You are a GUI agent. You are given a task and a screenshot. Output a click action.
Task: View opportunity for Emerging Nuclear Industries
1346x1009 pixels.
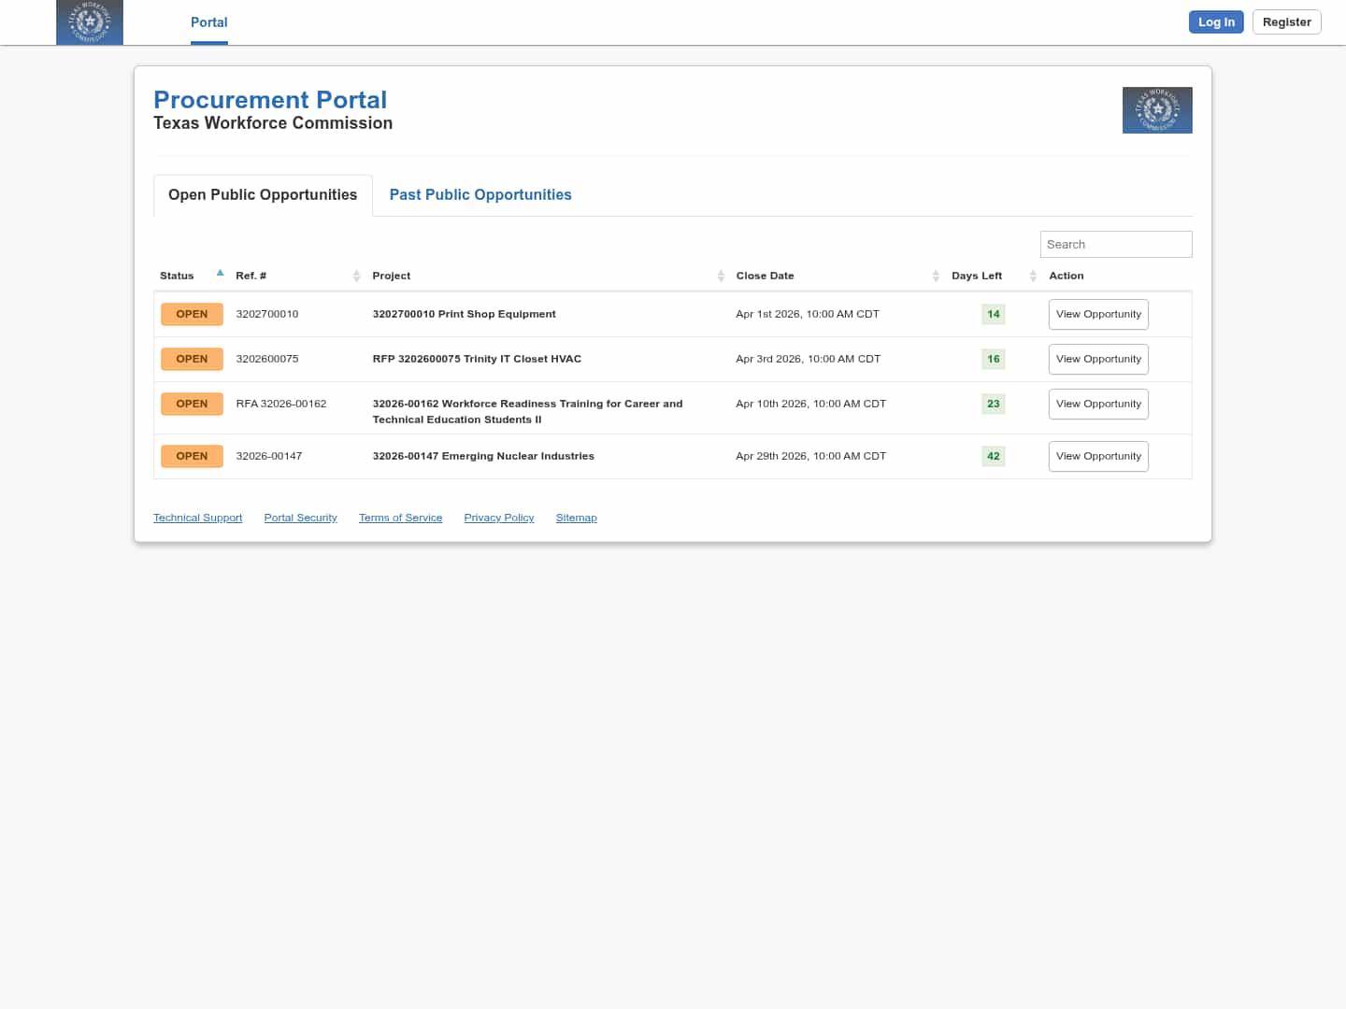click(x=1098, y=456)
